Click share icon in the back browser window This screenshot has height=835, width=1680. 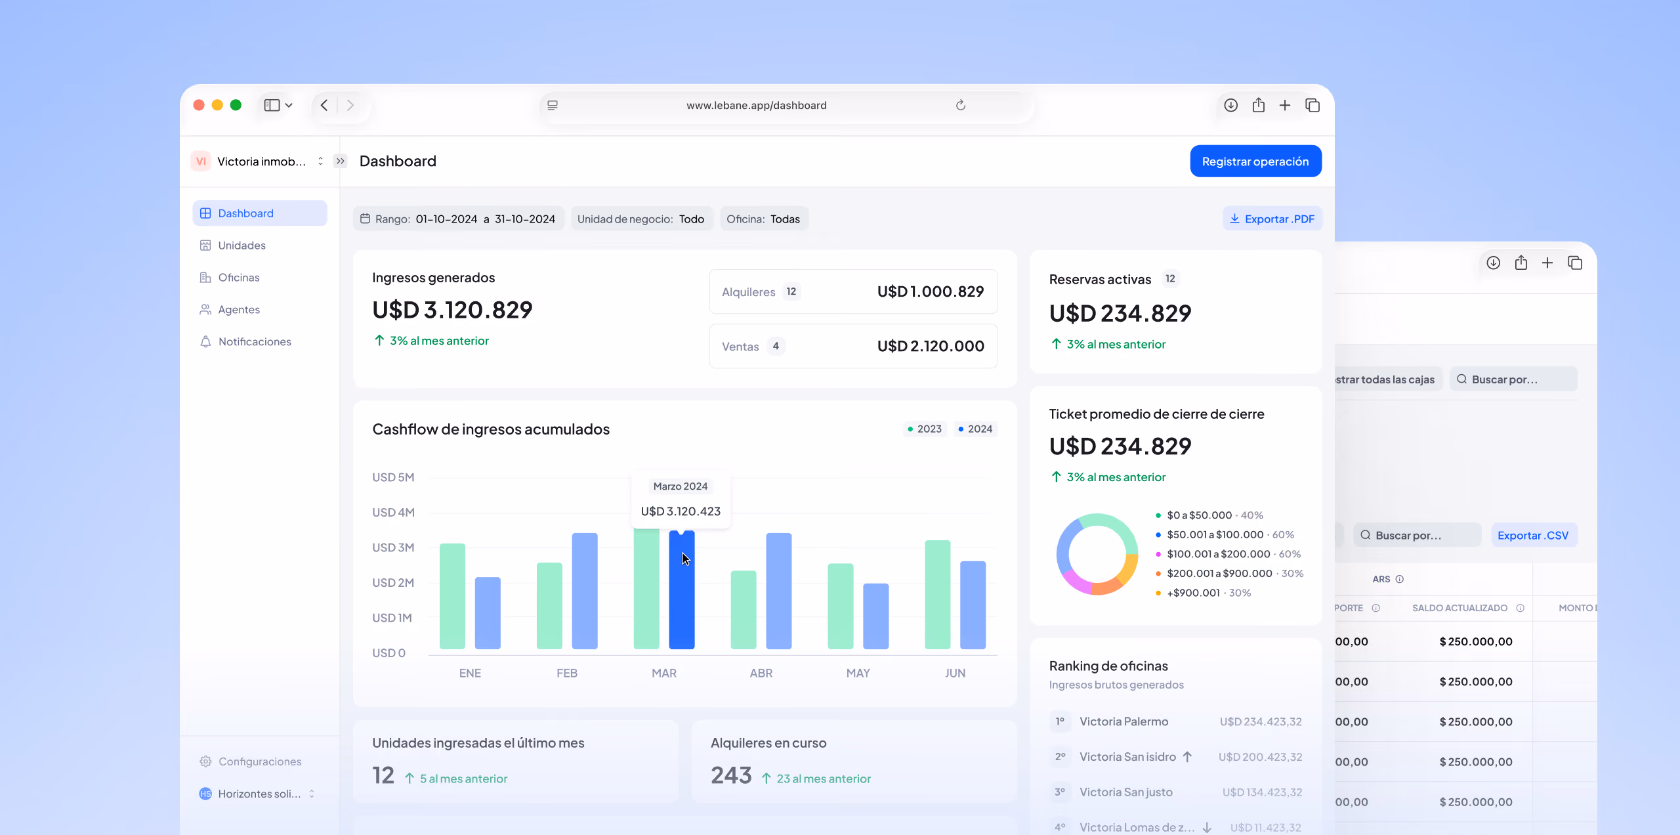point(1521,263)
